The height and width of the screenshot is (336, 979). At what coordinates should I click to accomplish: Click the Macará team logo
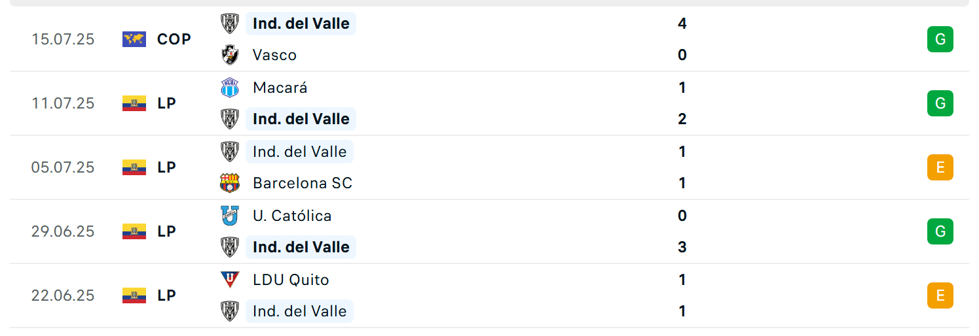230,88
